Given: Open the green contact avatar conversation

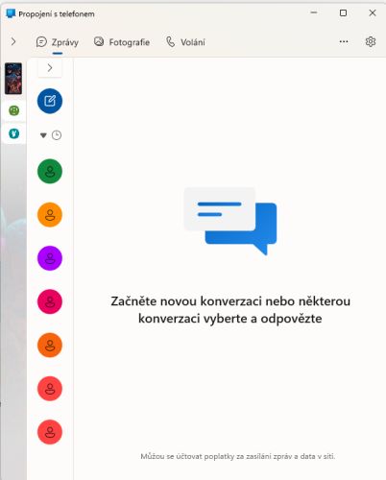Looking at the screenshot, I should click(50, 171).
